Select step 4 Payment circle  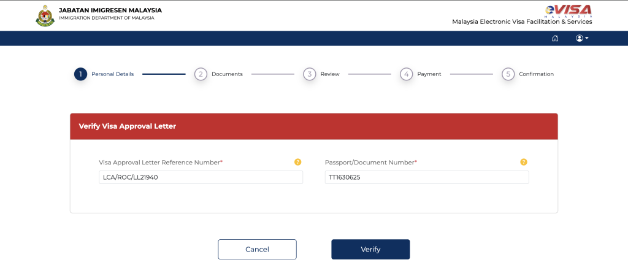[x=407, y=74]
